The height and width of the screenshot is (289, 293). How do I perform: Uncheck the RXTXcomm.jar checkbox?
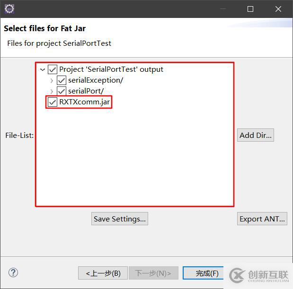pyautogui.click(x=53, y=102)
